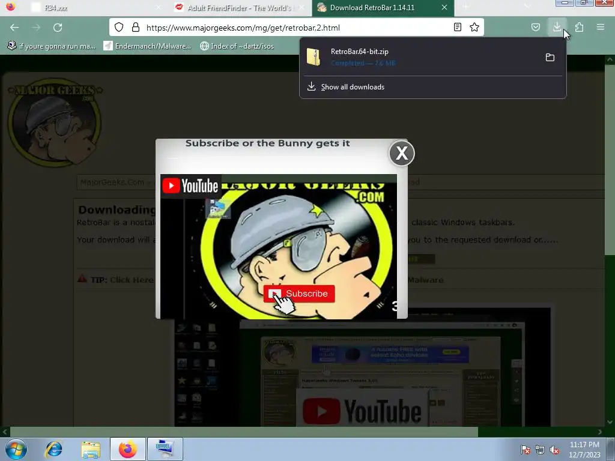Viewport: 615px width, 461px height.
Task: Click the padlock site info icon
Action: tap(136, 28)
